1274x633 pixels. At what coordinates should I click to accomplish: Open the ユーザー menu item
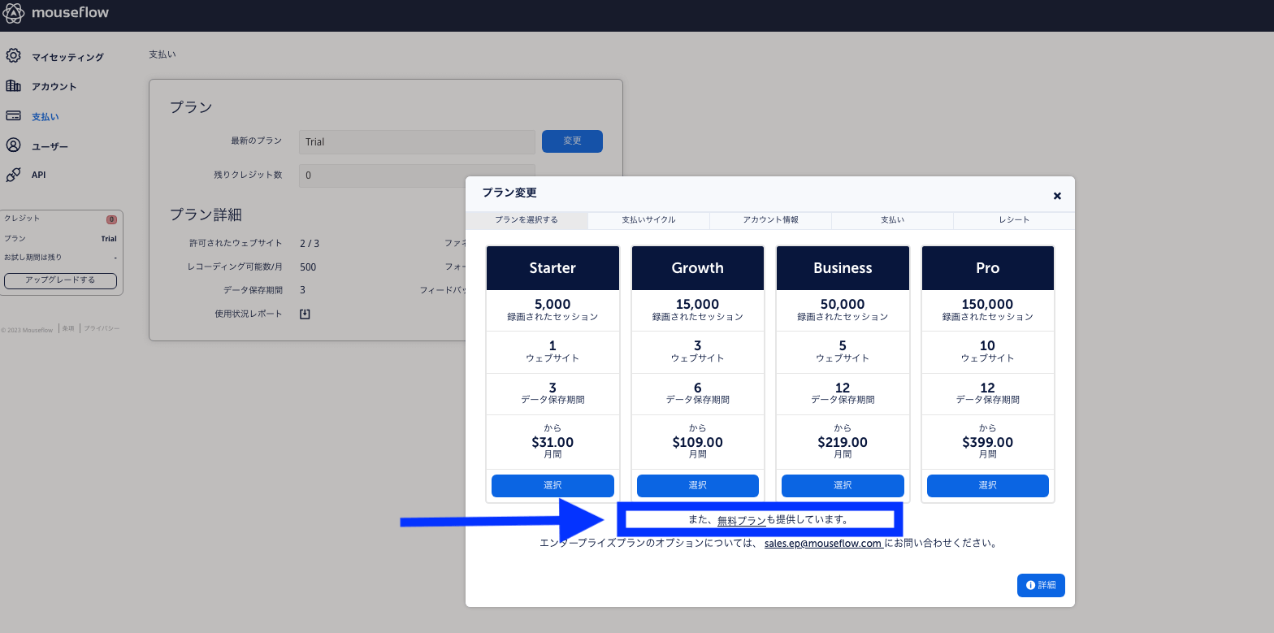pos(50,146)
